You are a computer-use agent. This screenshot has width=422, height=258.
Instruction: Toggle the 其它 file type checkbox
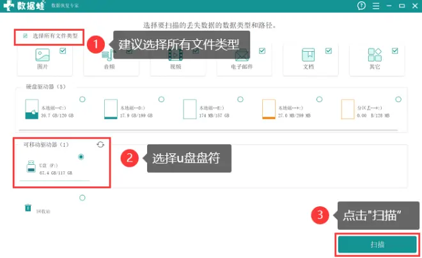[x=395, y=50]
